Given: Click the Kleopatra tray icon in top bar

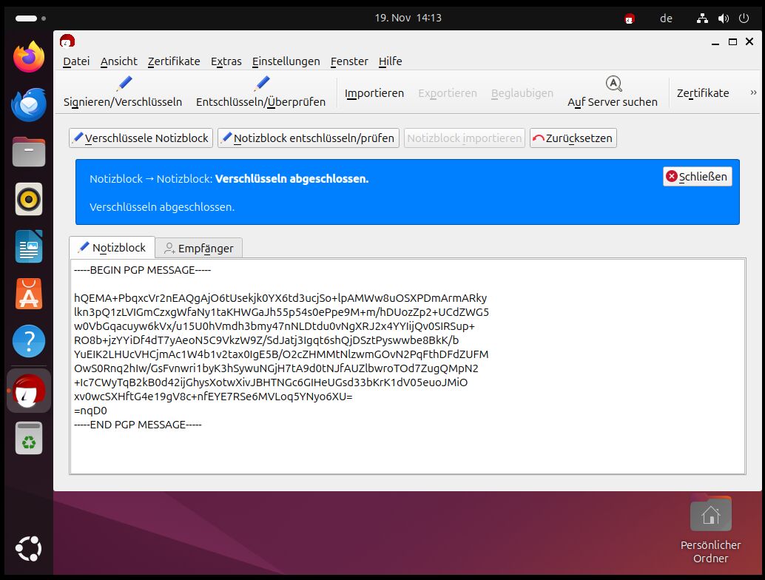Looking at the screenshot, I should coord(630,18).
